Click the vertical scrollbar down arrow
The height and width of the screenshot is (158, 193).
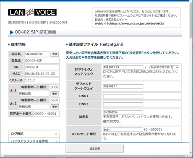191,153
